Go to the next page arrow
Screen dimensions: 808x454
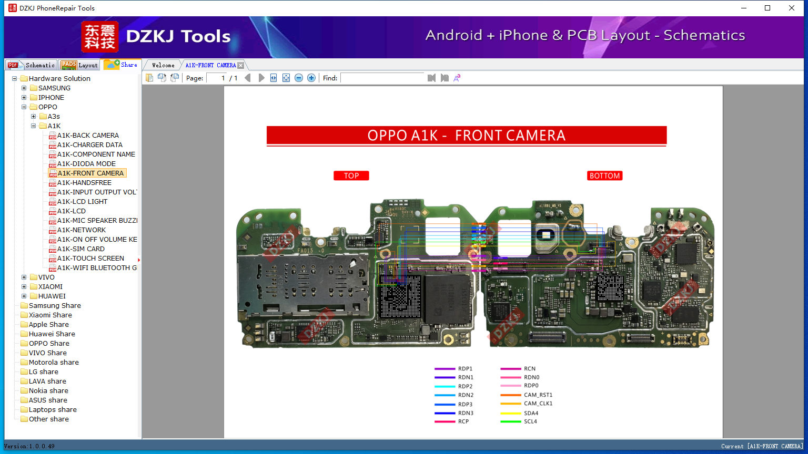261,78
